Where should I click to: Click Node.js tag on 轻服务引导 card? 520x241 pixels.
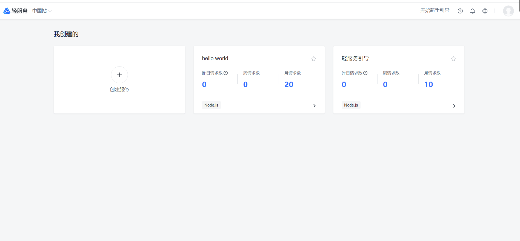(x=351, y=105)
